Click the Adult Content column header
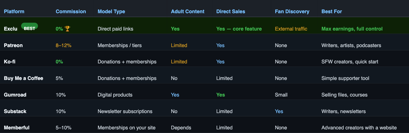409x133 pixels. (x=188, y=11)
